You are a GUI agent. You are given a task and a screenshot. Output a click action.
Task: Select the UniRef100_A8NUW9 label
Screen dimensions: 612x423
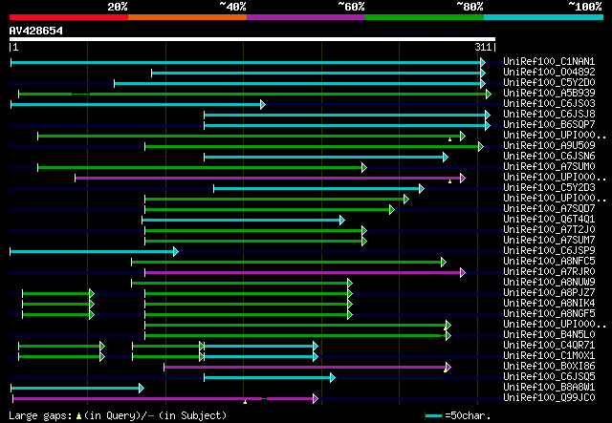(549, 283)
